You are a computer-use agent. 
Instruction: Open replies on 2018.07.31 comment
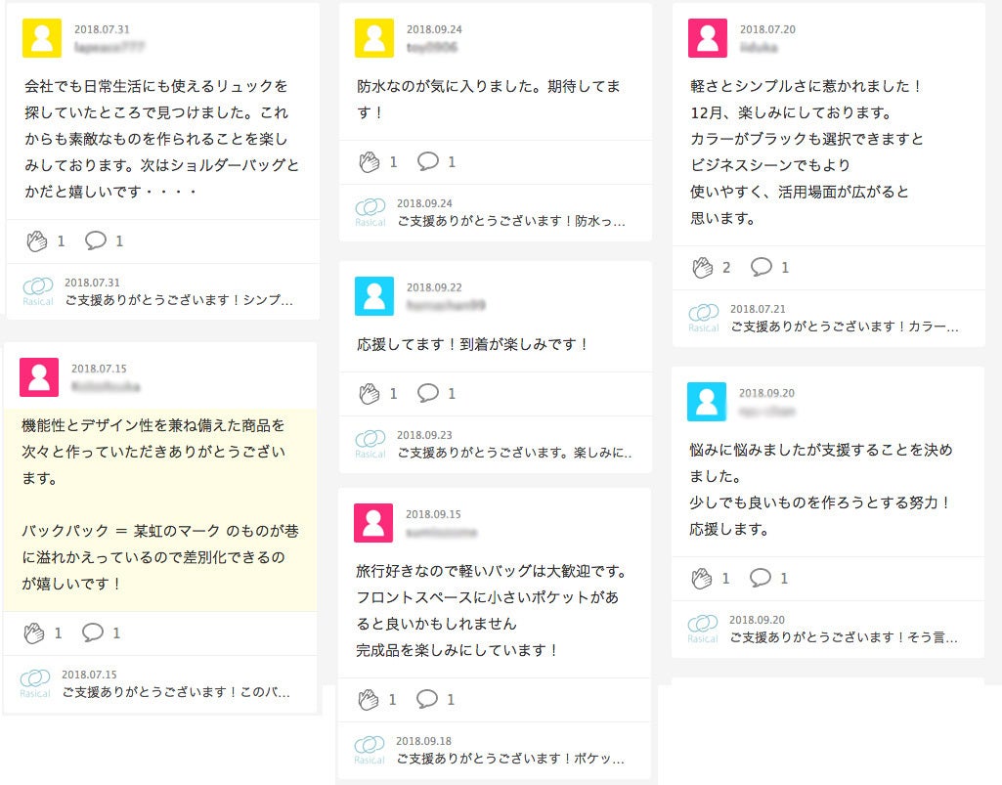pos(96,240)
